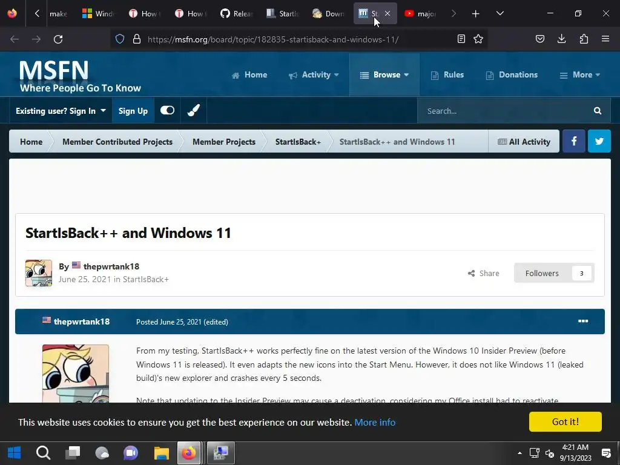
Task: Click the address bar URL field
Action: coord(273,39)
